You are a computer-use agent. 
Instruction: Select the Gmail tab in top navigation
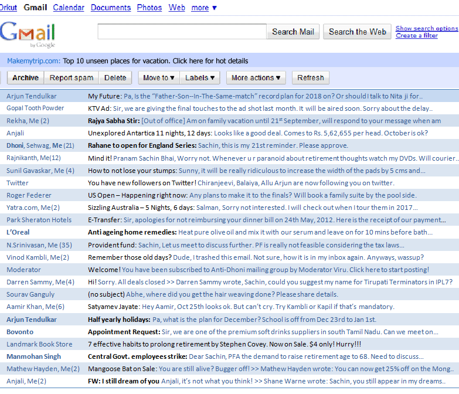coord(35,7)
